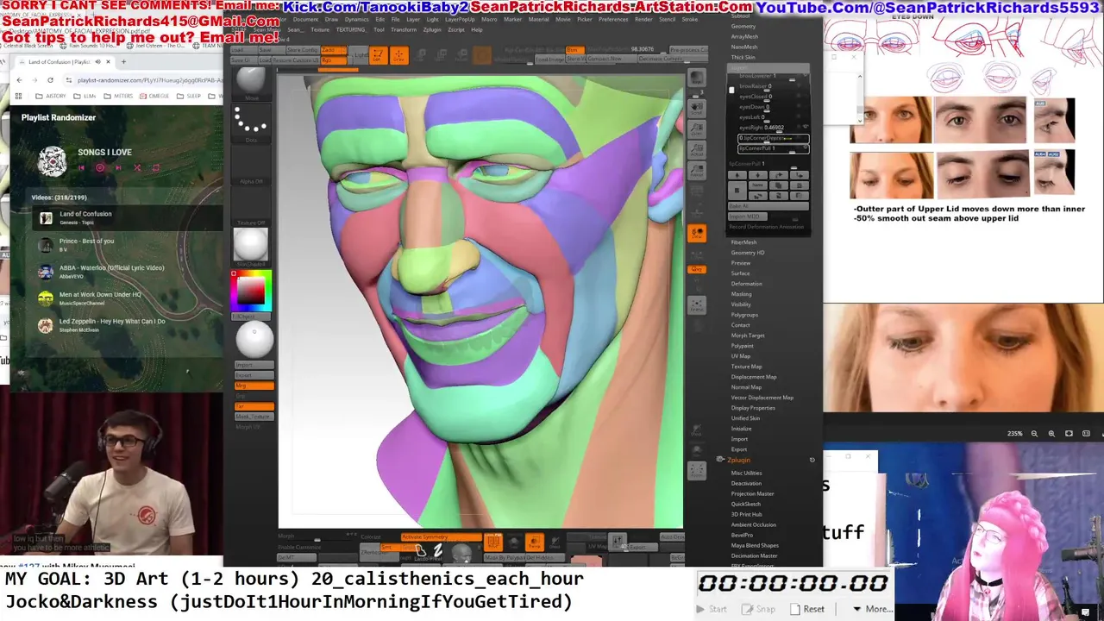Click Import MDD button
This screenshot has height=621, width=1104.
(747, 216)
